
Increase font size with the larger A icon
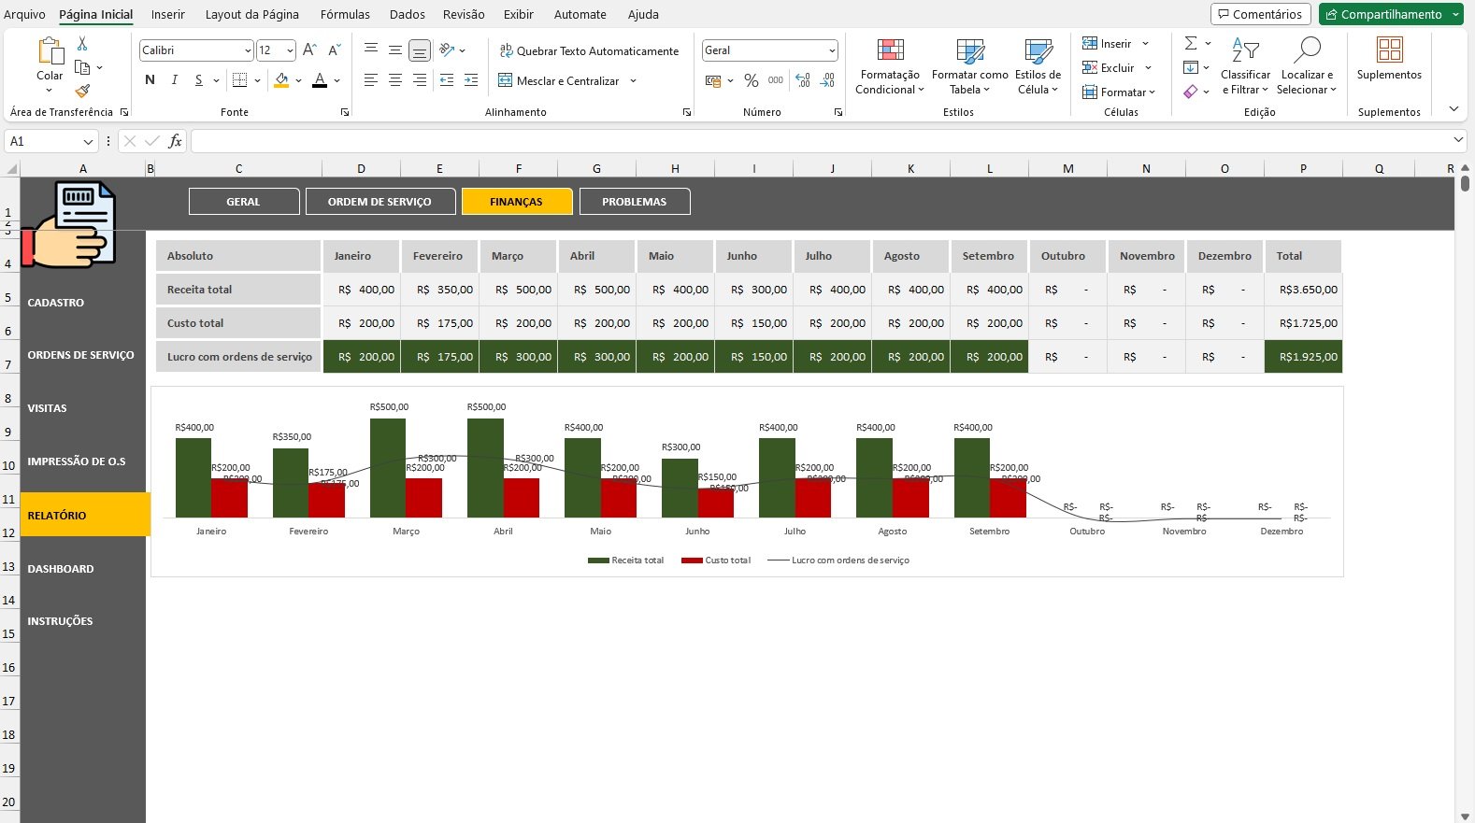point(309,50)
